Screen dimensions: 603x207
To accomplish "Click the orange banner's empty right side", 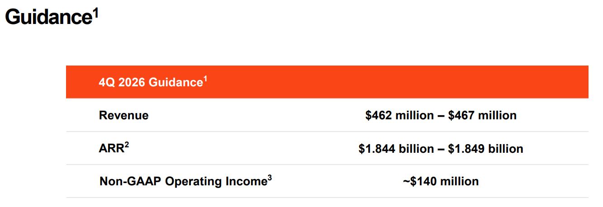I will [x=407, y=82].
